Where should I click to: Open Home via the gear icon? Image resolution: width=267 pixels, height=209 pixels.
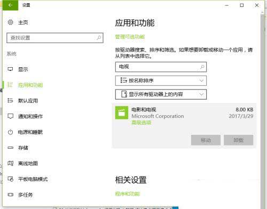[11, 22]
